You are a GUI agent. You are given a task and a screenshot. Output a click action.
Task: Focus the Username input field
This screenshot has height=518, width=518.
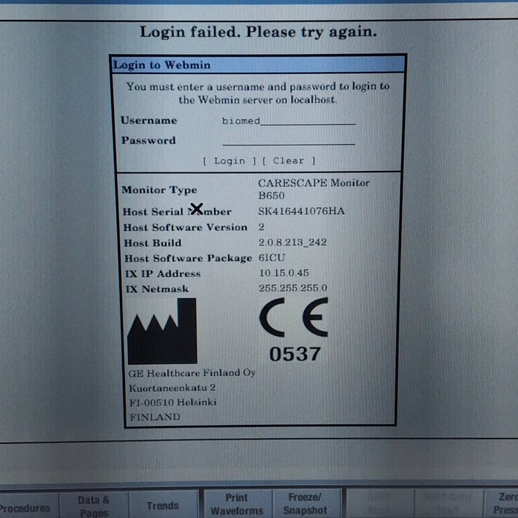pyautogui.click(x=289, y=121)
